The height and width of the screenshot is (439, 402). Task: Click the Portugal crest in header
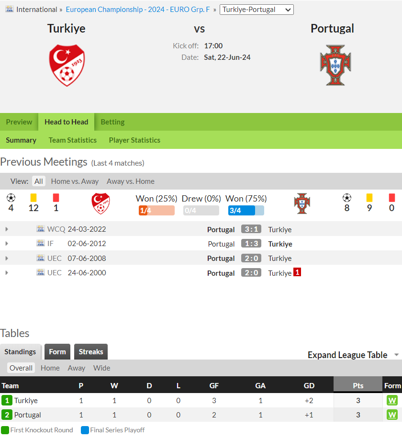click(335, 65)
